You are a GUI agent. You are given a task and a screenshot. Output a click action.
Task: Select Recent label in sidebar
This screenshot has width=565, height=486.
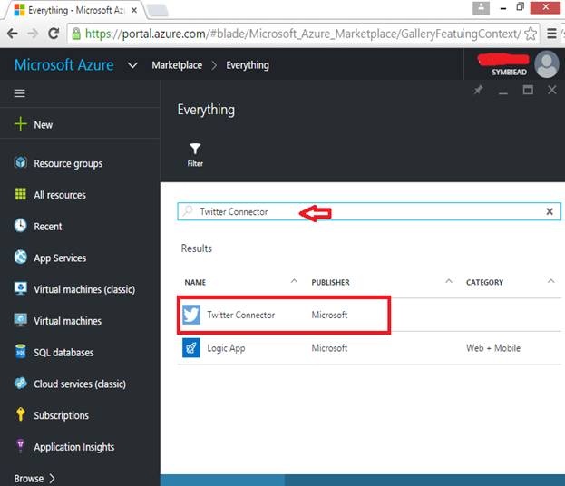coord(47,227)
